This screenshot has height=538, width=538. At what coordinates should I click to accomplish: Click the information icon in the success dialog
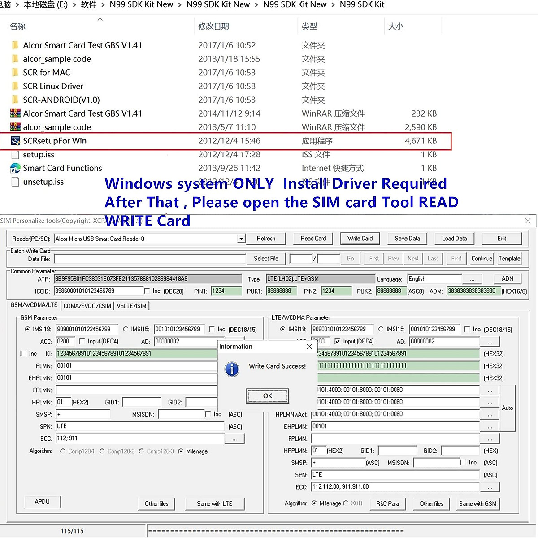pyautogui.click(x=232, y=369)
